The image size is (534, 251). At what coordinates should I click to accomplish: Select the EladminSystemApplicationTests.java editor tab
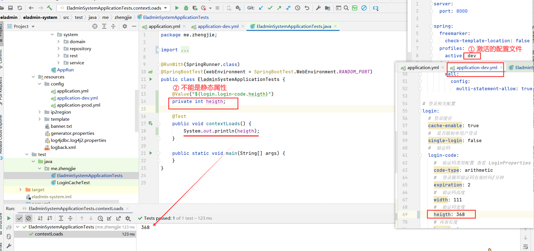[x=294, y=26]
